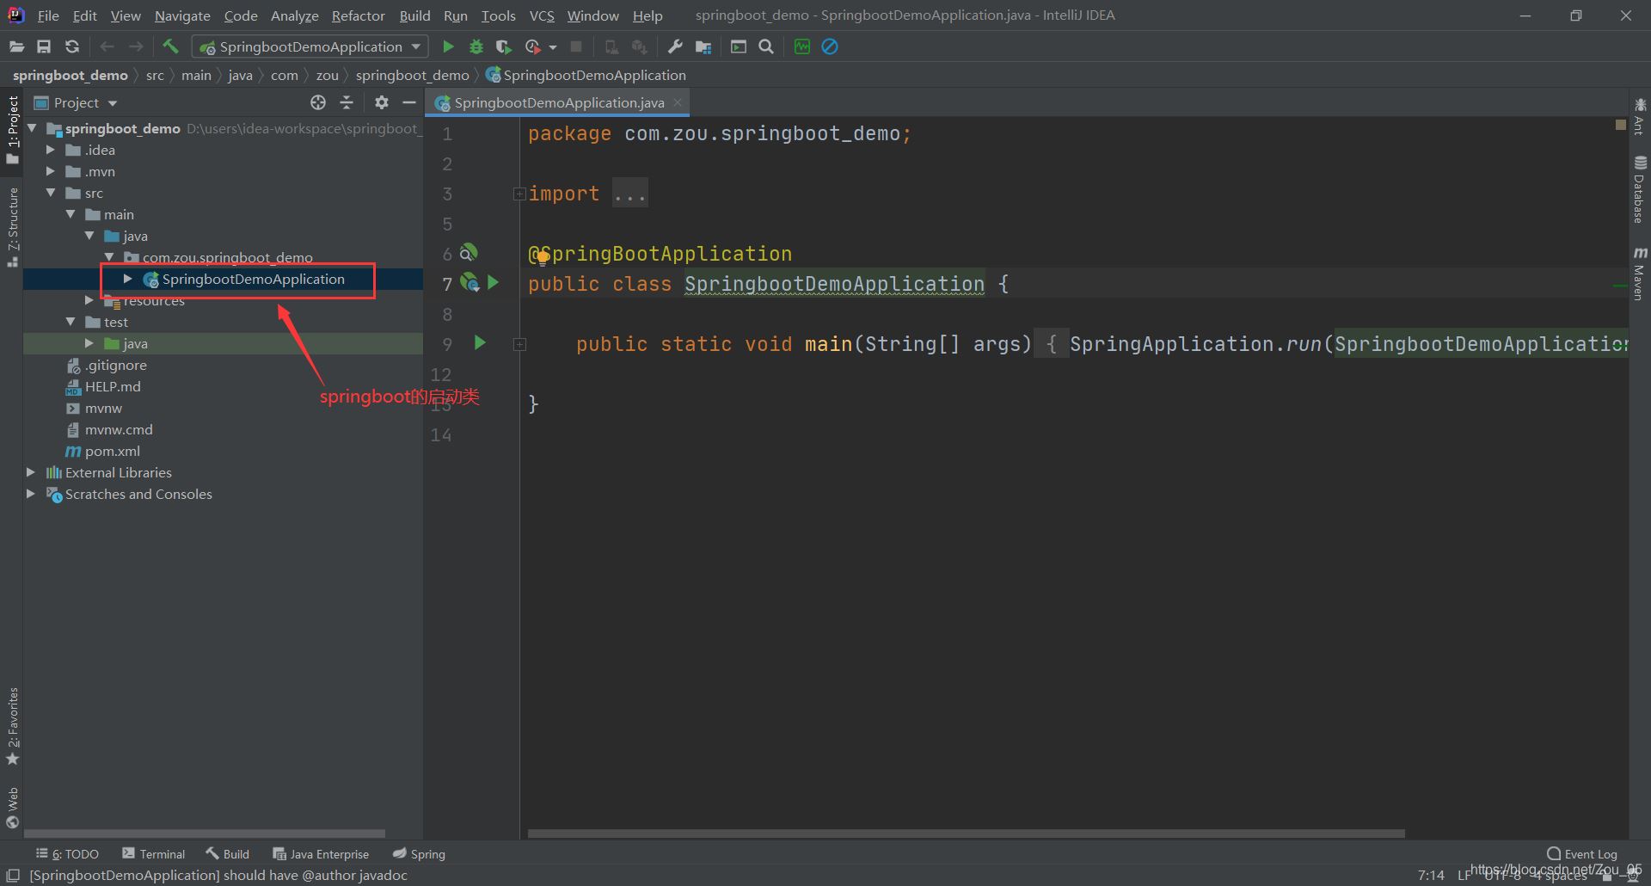The image size is (1651, 886).
Task: Open Project Structure settings wrench icon
Action: click(675, 47)
